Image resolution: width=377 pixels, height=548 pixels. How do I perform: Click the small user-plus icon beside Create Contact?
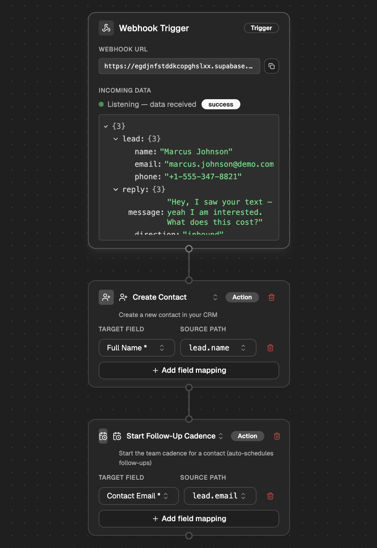point(123,297)
